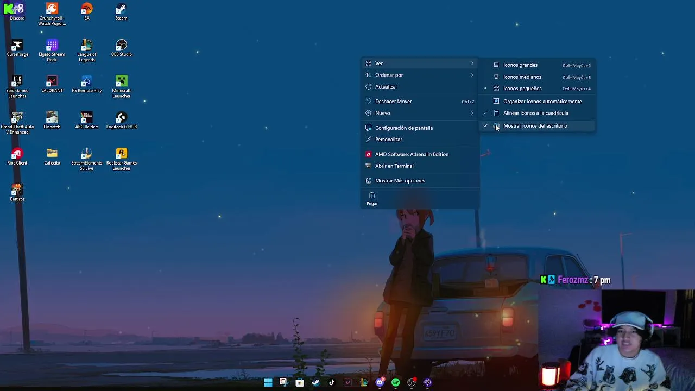Open the Discord desktop shortcut
Viewport: 695px width, 391px height.
tap(17, 12)
